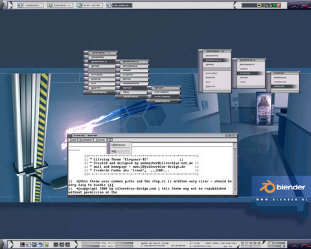This screenshot has width=311, height=249.
Task: Select Programs in the flat gray popup menu
Action: coord(216,56)
